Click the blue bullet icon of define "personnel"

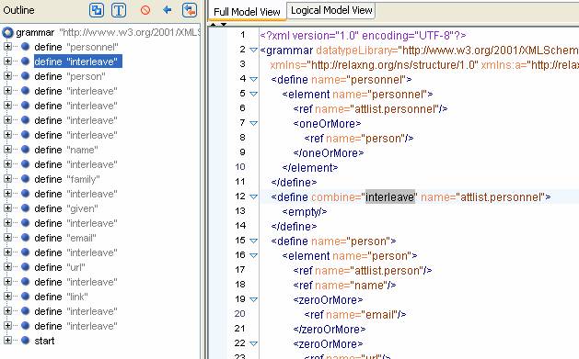pyautogui.click(x=25, y=47)
